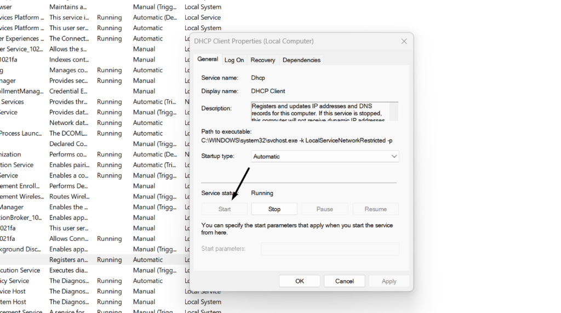Click the Resume service button
Screen dimensions: 561x313
(x=375, y=209)
